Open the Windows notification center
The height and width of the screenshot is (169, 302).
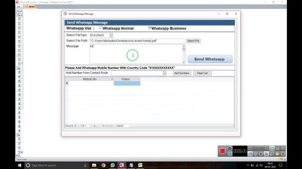pos(281,165)
